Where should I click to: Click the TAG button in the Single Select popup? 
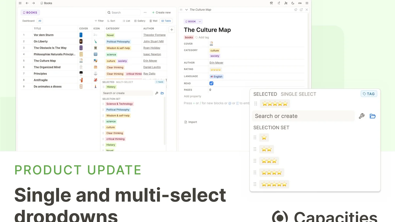[369, 94]
